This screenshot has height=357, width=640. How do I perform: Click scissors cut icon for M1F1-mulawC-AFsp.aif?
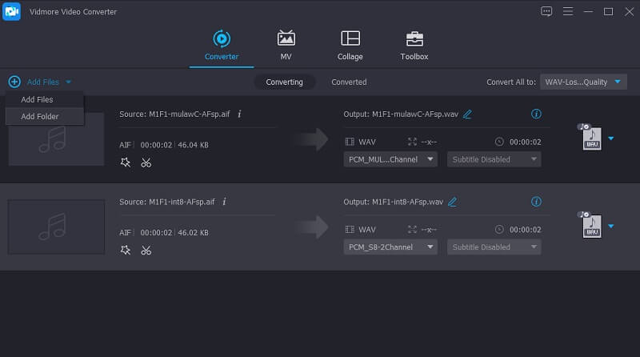tap(146, 162)
